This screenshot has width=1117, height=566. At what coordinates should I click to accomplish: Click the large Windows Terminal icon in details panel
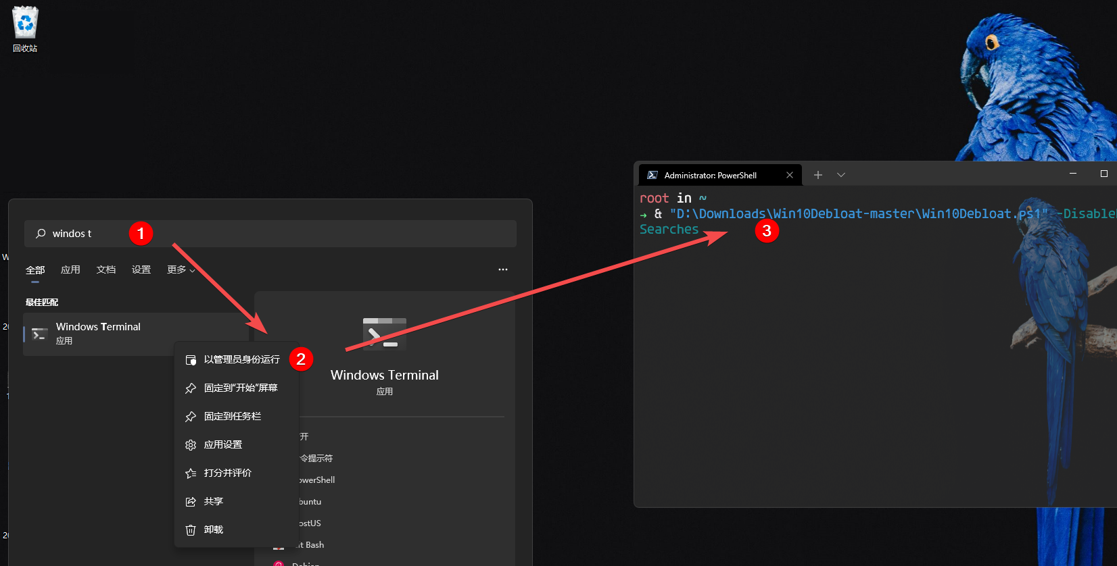click(x=385, y=334)
